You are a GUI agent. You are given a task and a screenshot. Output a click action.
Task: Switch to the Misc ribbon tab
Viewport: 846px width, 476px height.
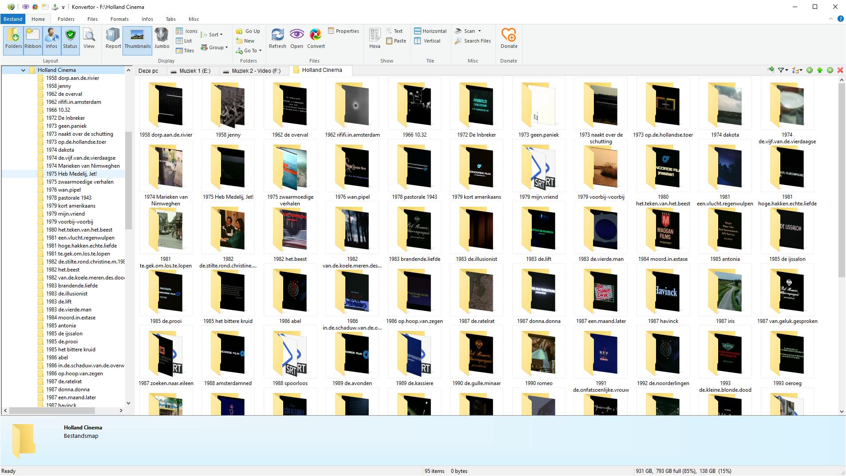(194, 19)
